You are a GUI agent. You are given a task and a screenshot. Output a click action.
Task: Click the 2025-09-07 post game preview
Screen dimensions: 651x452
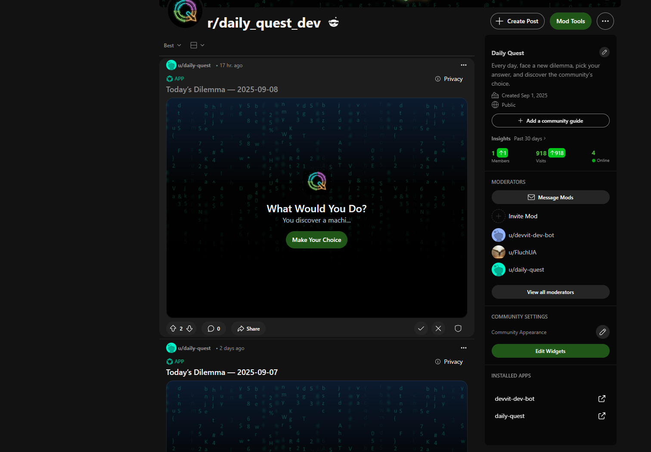(316, 416)
